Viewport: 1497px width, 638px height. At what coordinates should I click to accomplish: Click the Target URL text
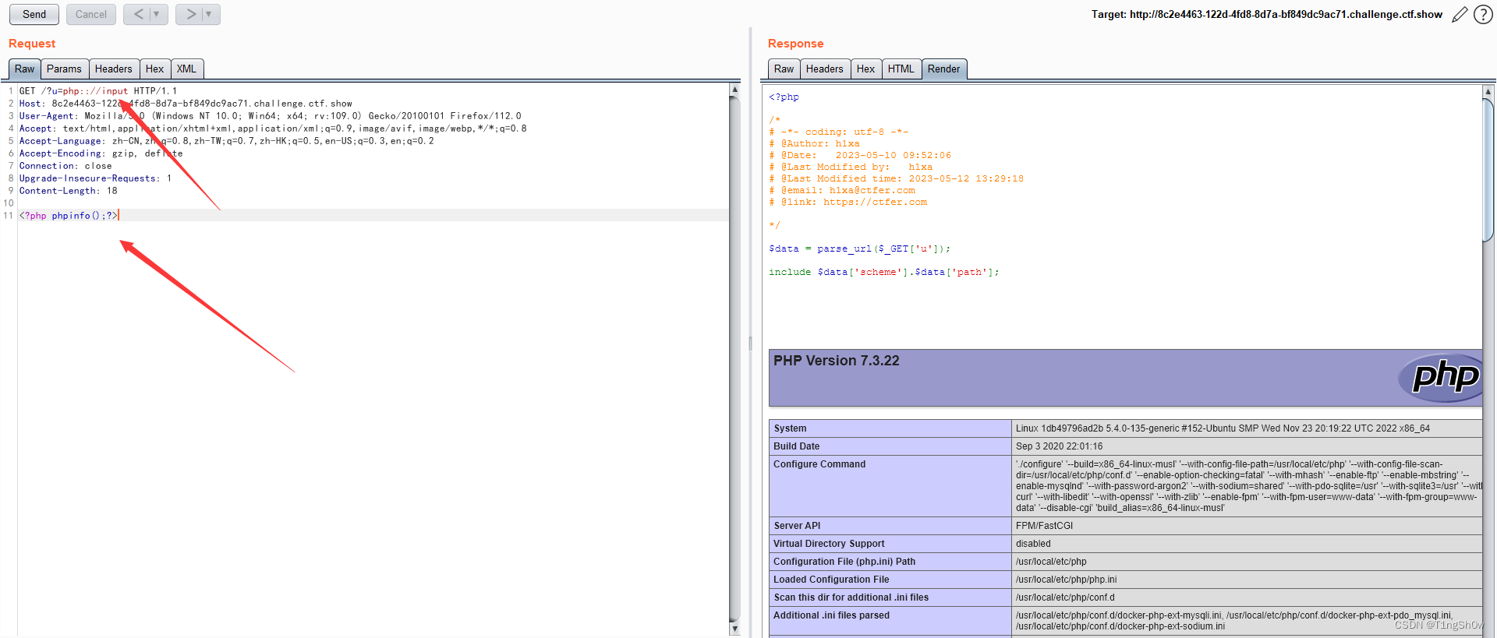(1267, 14)
